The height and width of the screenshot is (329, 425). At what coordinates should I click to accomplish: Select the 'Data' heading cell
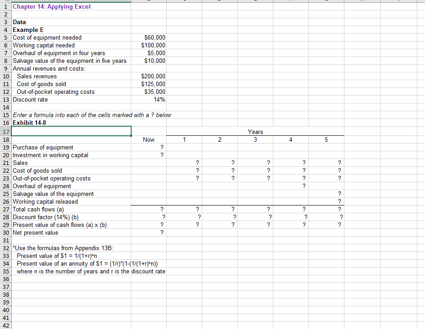pos(72,22)
